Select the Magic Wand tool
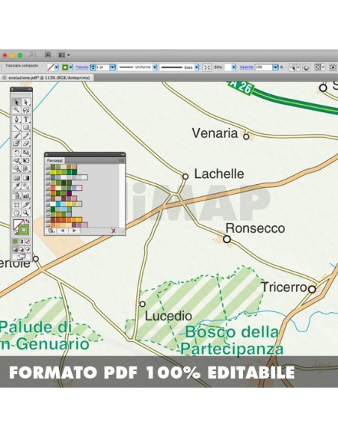This screenshot has width=338, height=437. pos(16,110)
